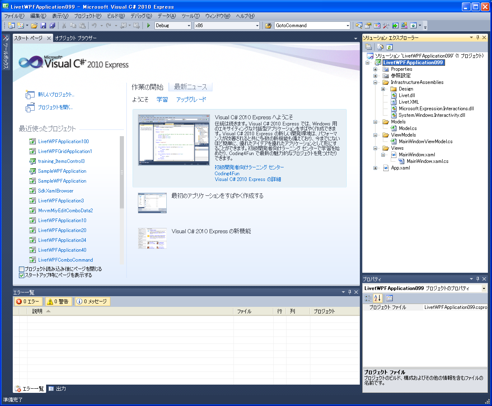Click the File column header in Error List
The image size is (492, 406).
253,311
